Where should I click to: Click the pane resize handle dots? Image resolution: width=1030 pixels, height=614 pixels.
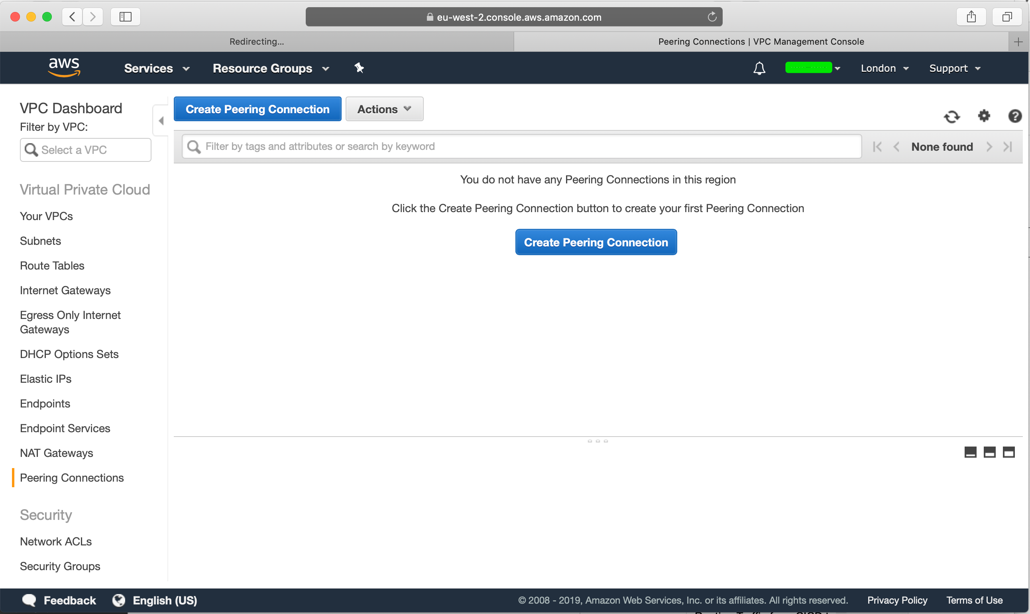pos(598,441)
